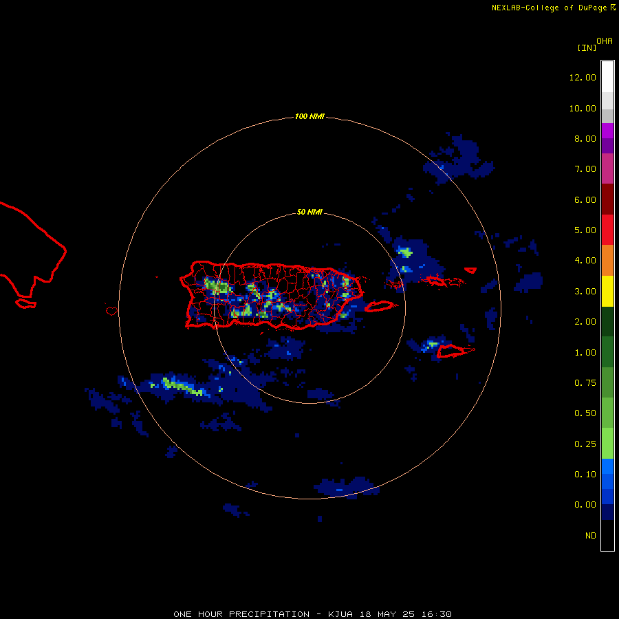Image resolution: width=619 pixels, height=619 pixels.
Task: Select the 0.50 legend value
Action: click(585, 413)
